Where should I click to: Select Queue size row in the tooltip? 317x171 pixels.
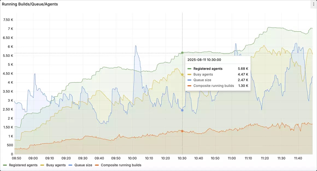(202, 80)
